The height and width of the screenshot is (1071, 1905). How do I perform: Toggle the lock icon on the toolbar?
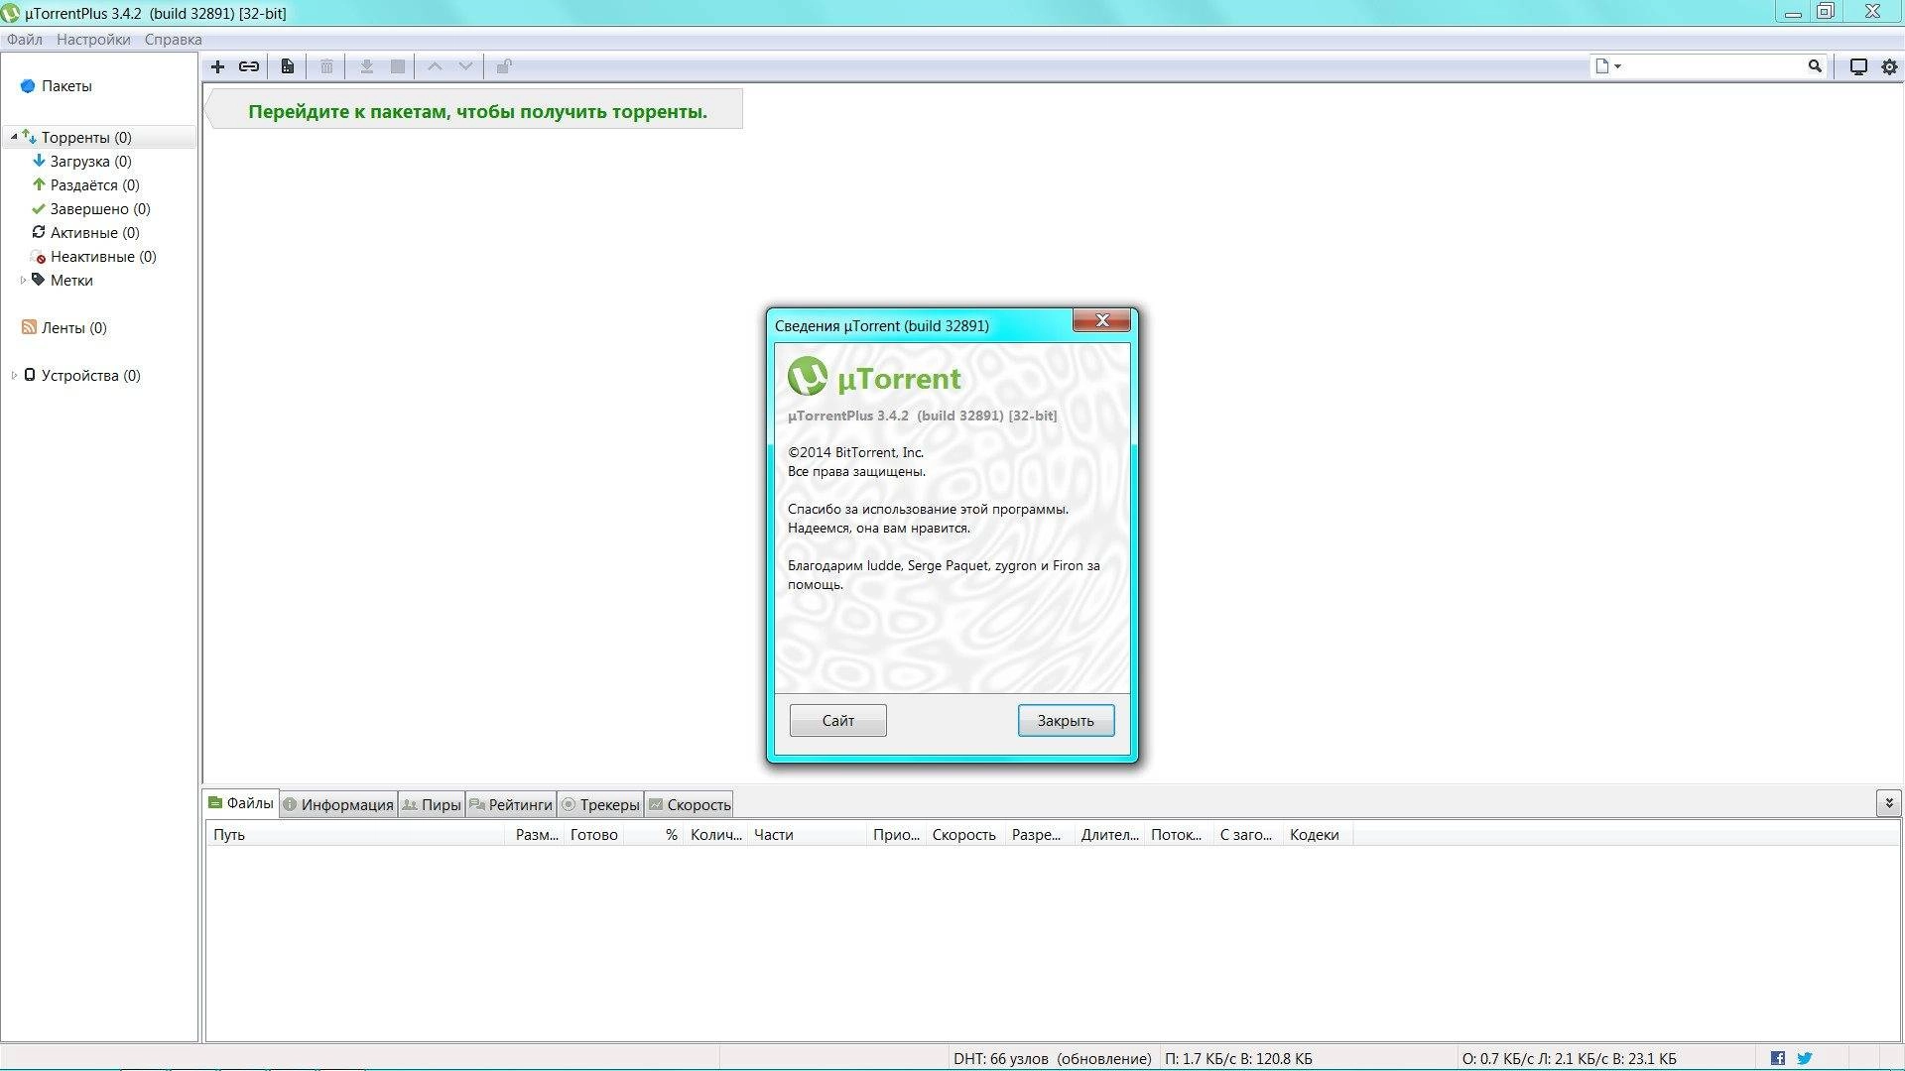pos(503,65)
